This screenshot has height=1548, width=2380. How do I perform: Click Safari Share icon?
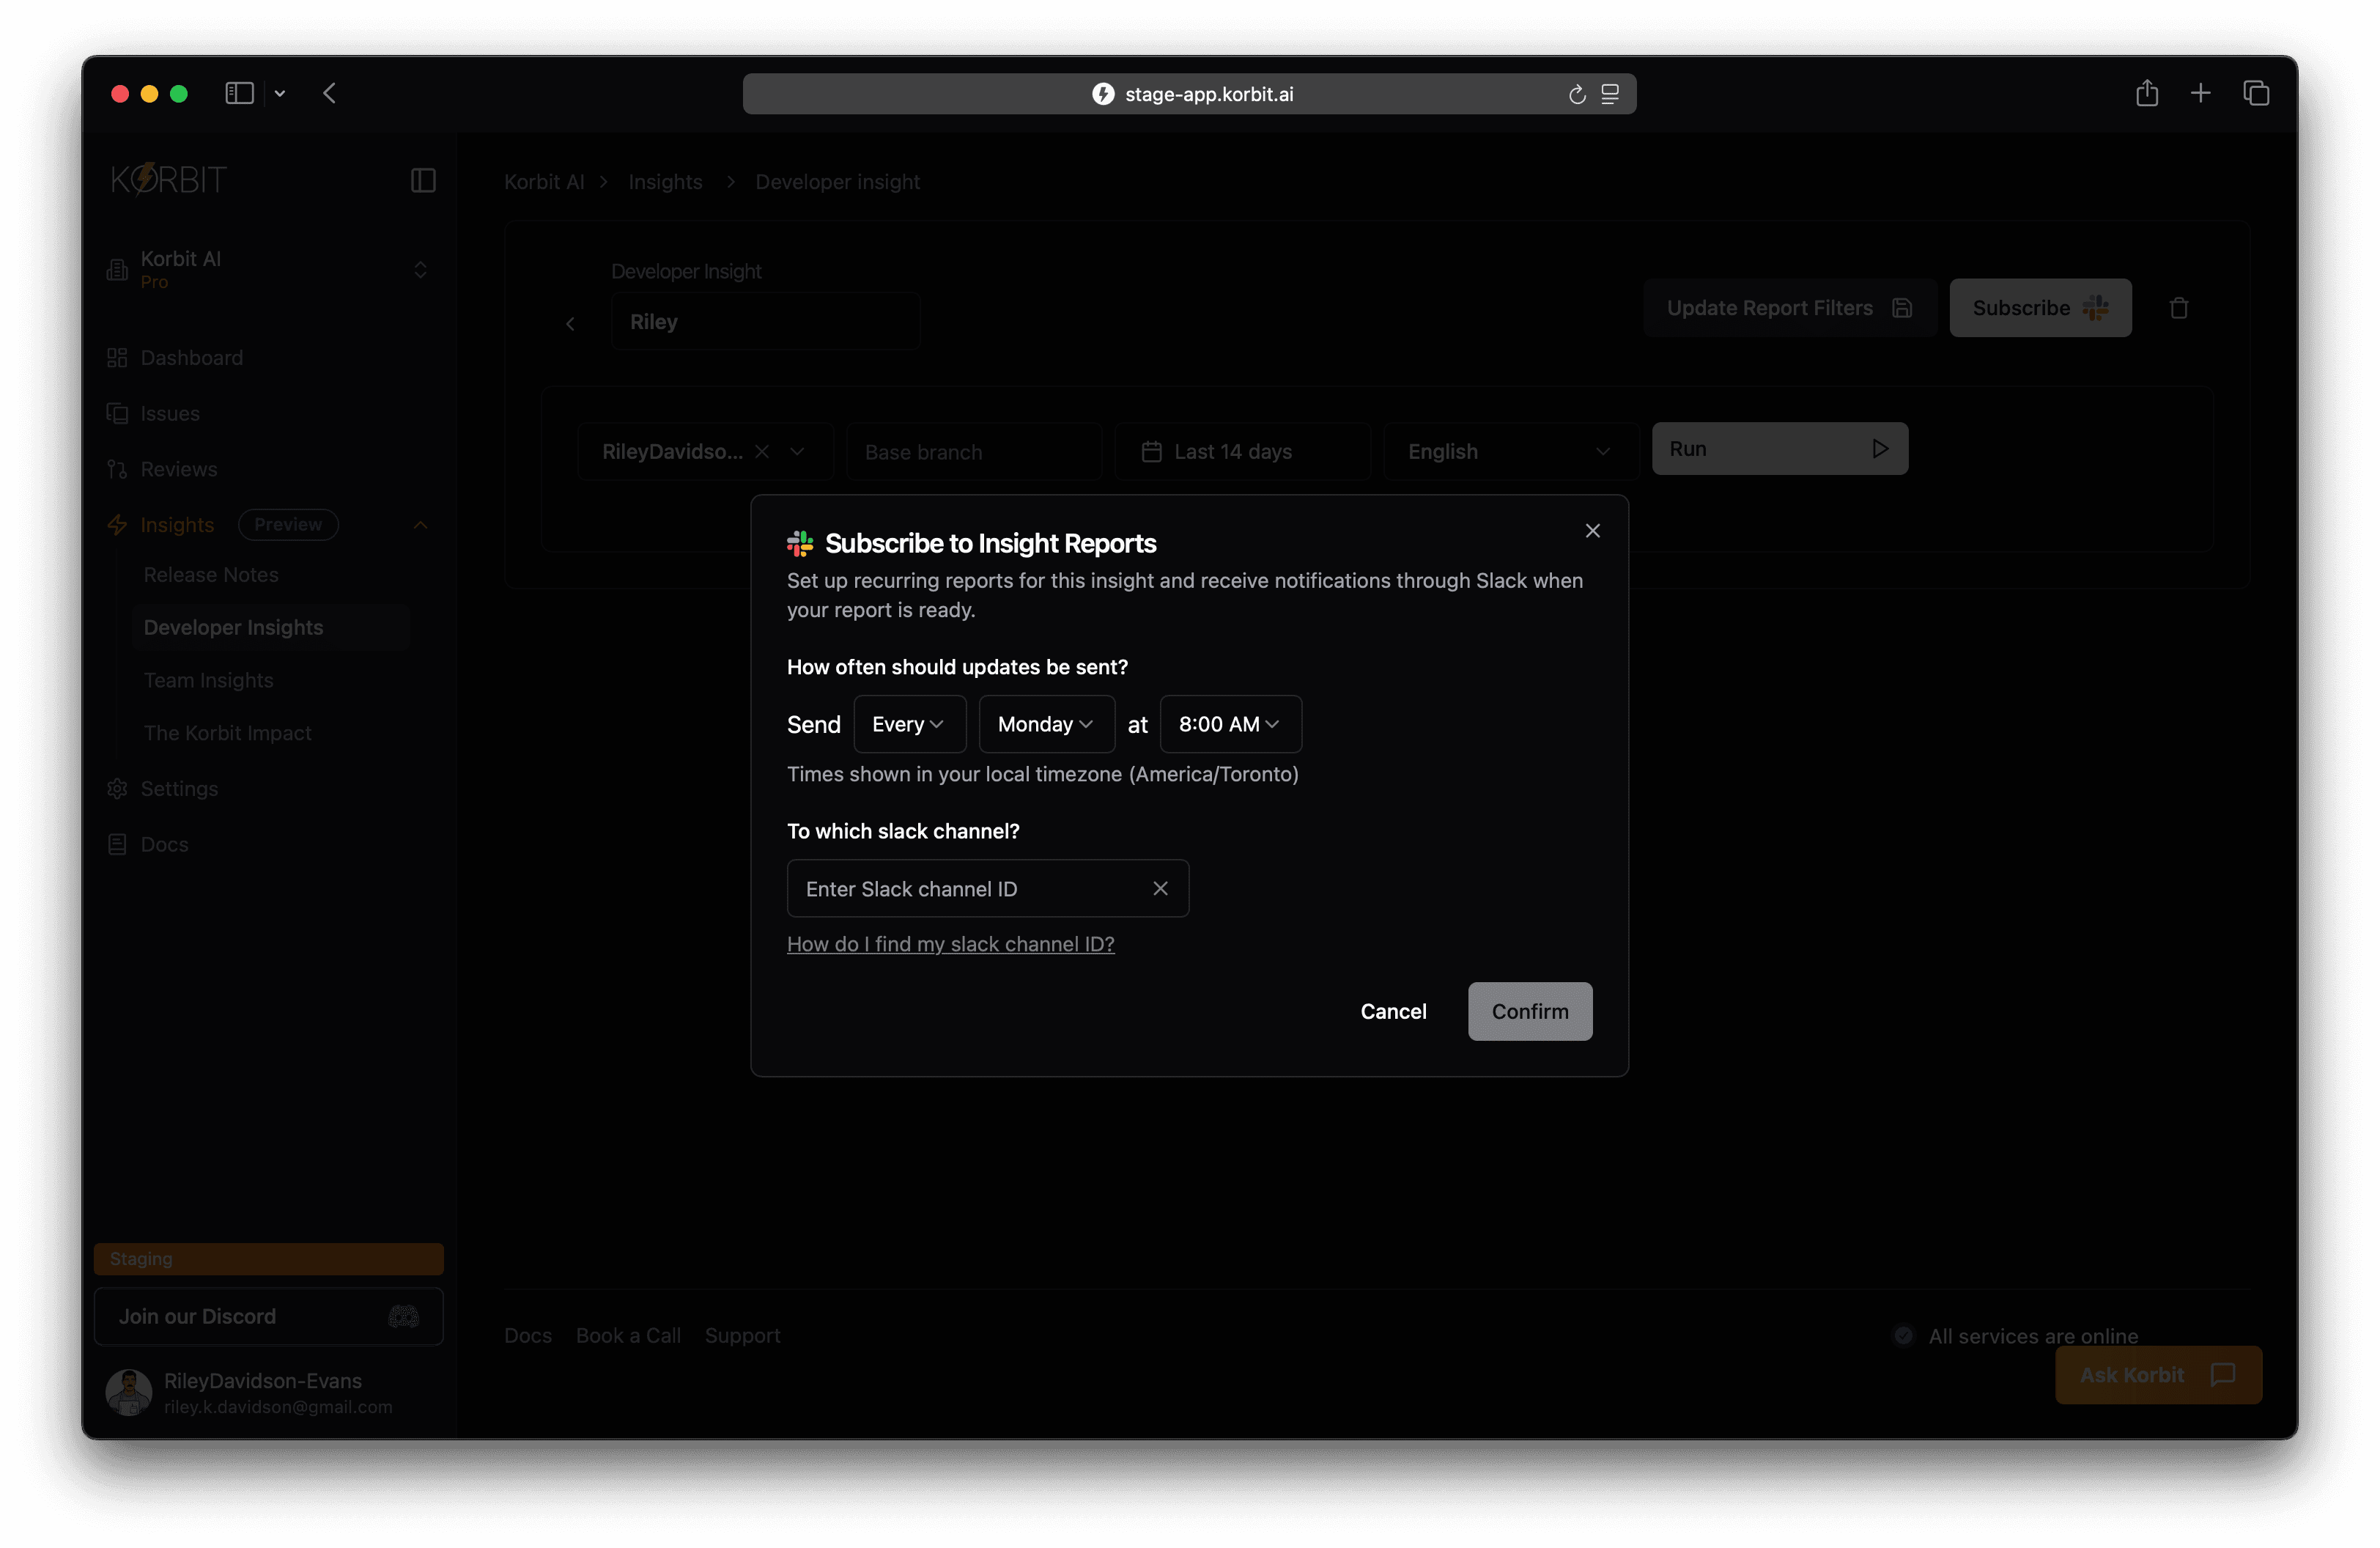[2147, 93]
